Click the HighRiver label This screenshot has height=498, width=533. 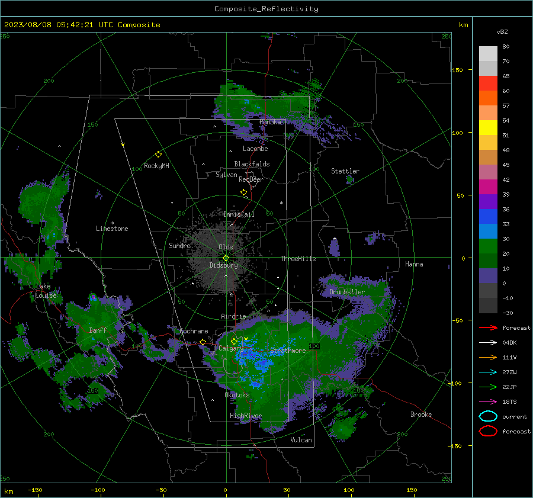[246, 416]
